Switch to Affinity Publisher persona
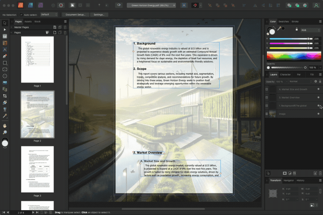The width and height of the screenshot is (323, 215). (x=21, y=5)
